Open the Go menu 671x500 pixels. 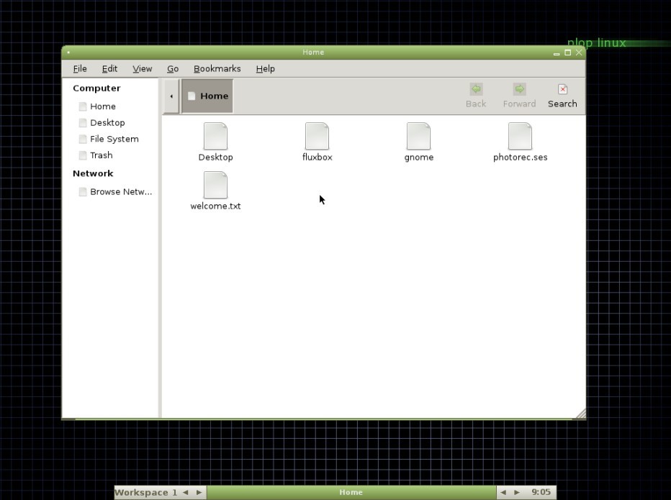point(173,68)
